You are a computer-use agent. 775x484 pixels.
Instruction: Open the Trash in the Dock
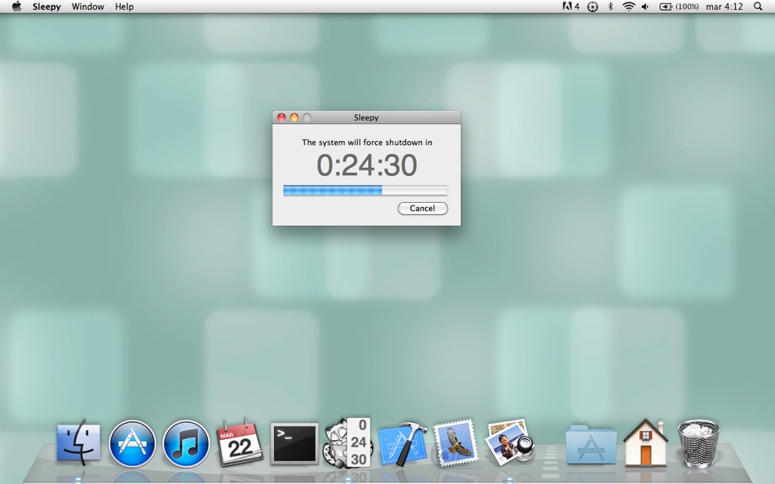698,443
